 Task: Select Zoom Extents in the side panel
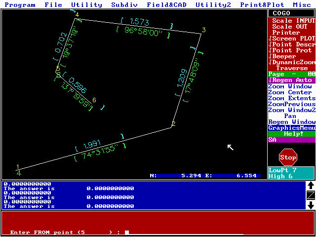(291, 98)
